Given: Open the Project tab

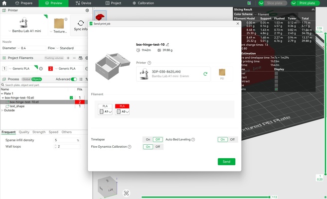Looking at the screenshot, I should click(x=113, y=3).
